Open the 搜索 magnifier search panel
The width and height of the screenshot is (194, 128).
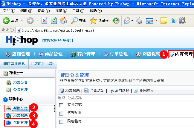(78, 21)
